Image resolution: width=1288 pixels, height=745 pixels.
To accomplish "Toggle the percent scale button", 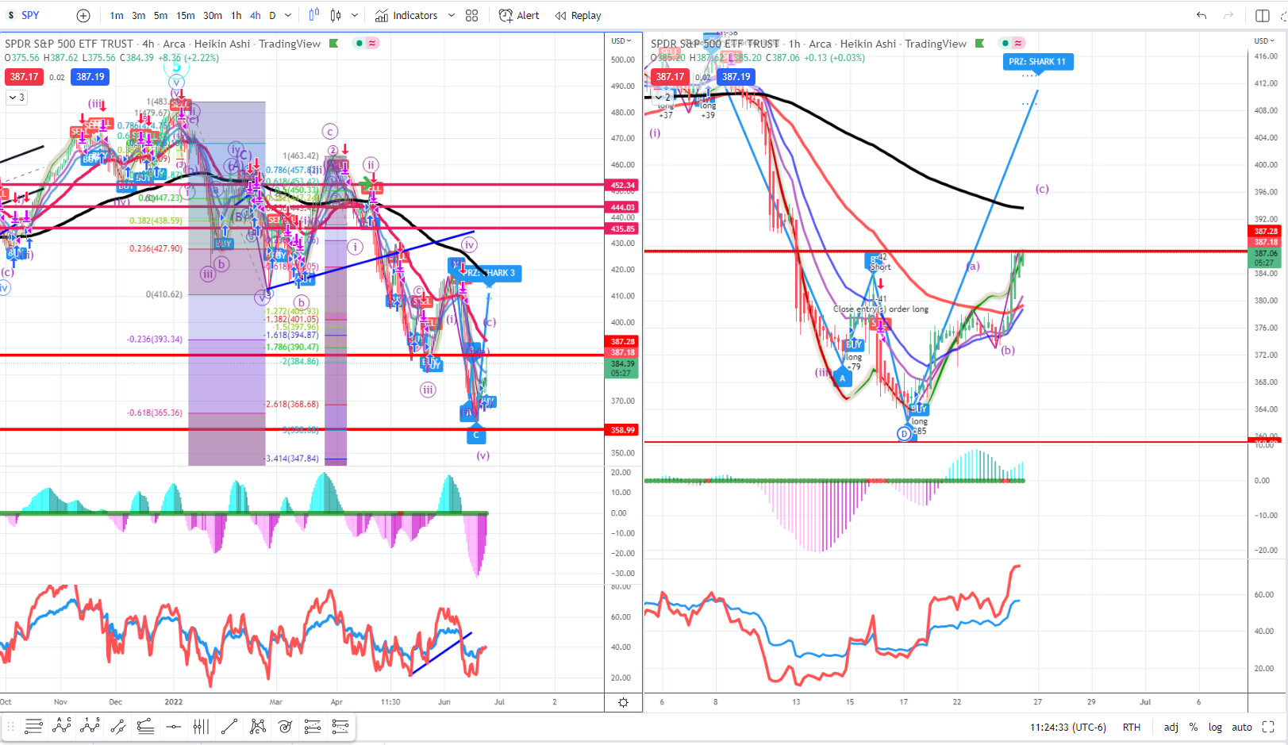I will pos(1194,727).
